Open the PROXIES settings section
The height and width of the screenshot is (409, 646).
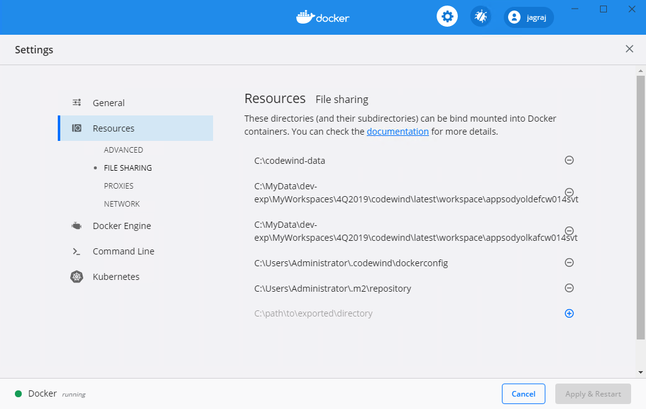point(119,186)
